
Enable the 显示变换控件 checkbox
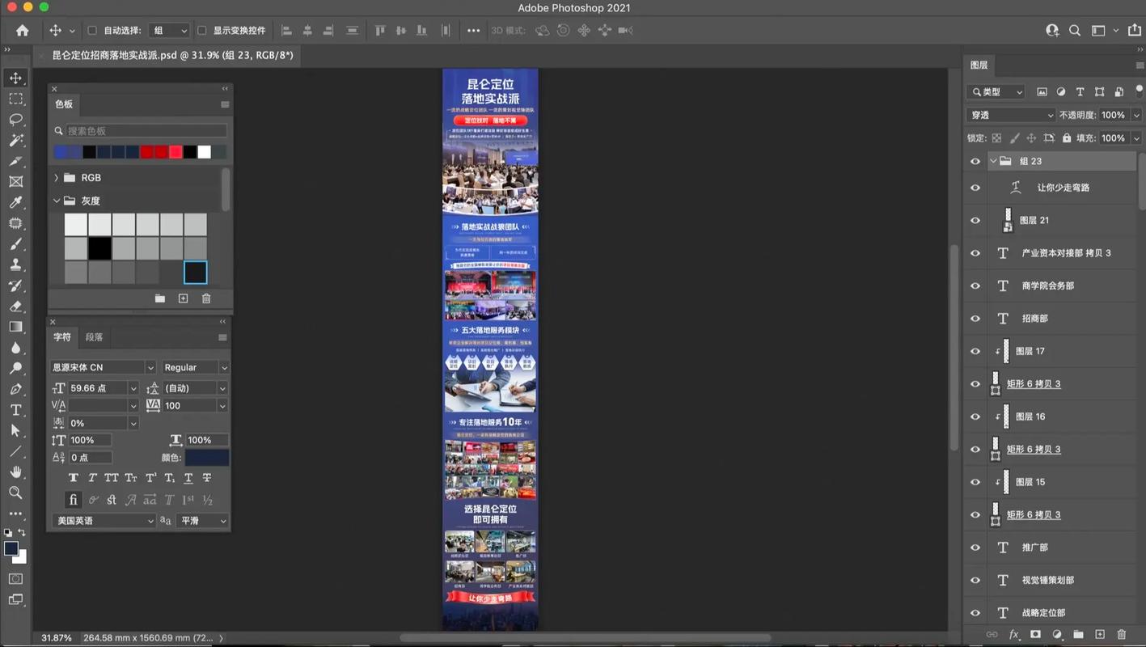202,31
